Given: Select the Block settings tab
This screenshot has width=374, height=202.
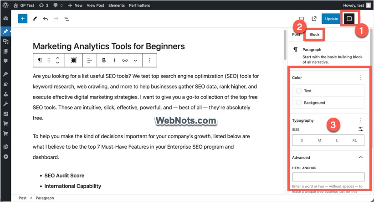Looking at the screenshot, I should click(x=314, y=35).
